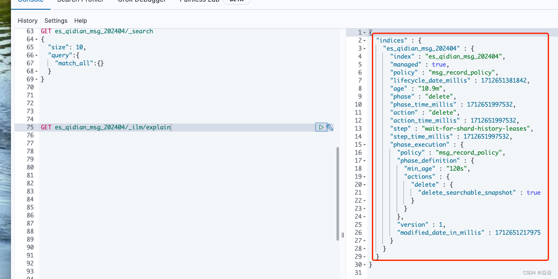The image size is (558, 279).
Task: Open the Settings menu
Action: coord(56,21)
